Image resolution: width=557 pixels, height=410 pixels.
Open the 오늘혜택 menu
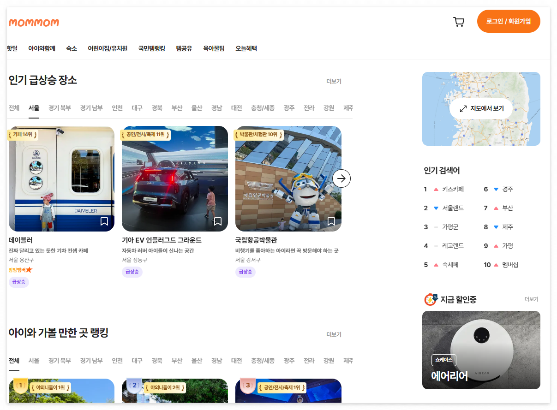[246, 48]
